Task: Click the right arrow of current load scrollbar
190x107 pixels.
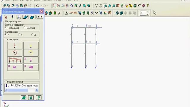Action: coord(37,90)
